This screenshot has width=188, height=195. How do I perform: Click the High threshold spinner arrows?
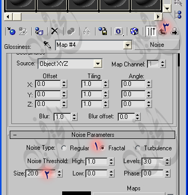click(111, 162)
